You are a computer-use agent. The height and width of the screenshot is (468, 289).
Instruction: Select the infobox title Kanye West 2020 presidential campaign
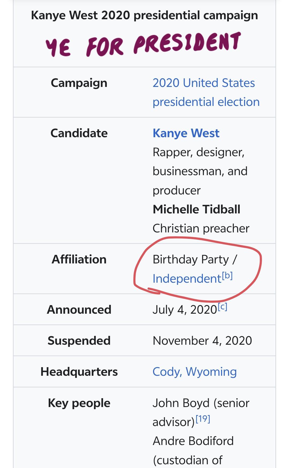pos(144,15)
